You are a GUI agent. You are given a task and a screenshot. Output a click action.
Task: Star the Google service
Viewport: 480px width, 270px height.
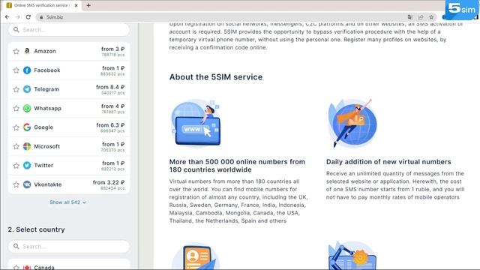tap(16, 127)
